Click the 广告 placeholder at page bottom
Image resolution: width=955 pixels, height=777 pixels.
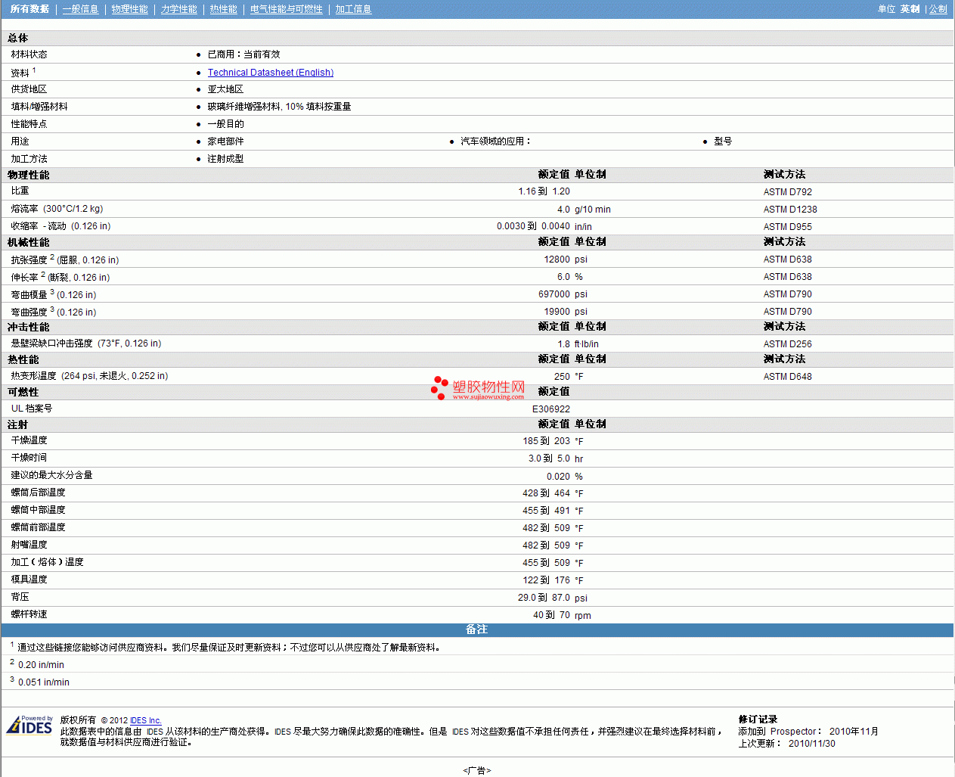tap(476, 770)
